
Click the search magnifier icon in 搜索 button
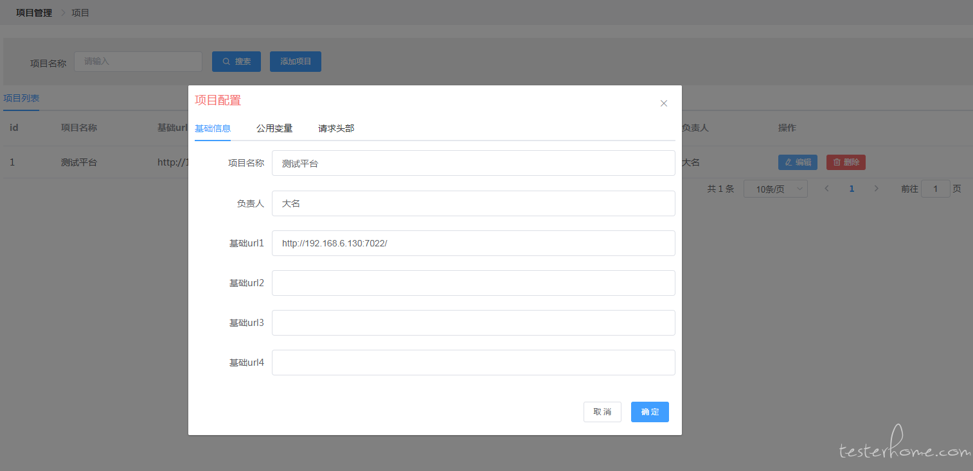point(226,62)
